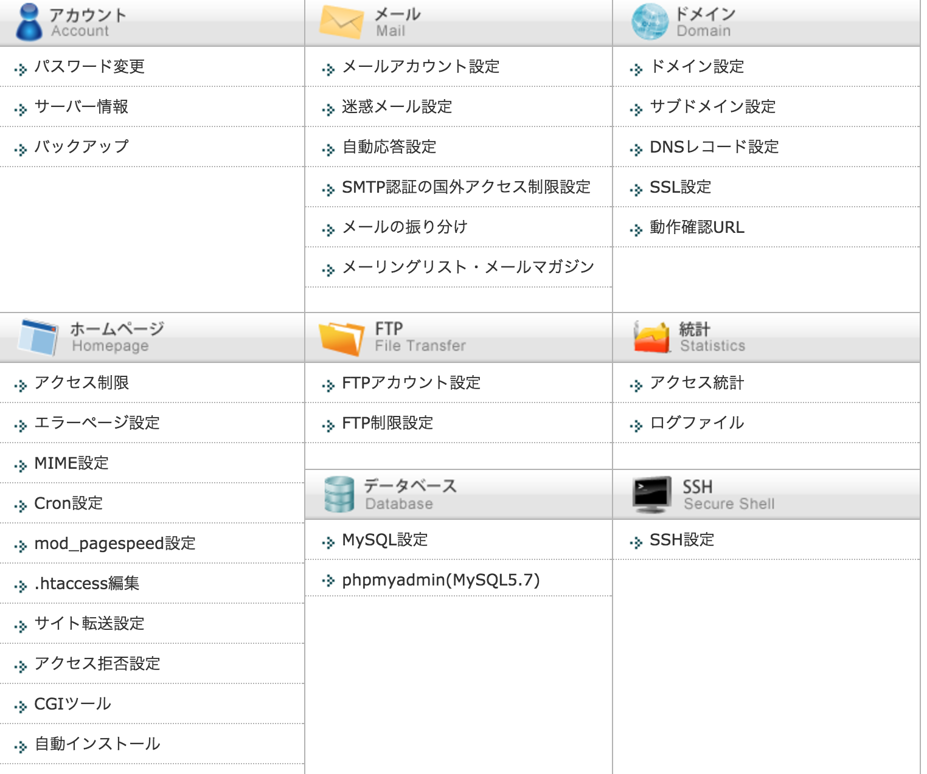927x774 pixels.
Task: Click the メール Mail section heading
Action: coord(398,22)
